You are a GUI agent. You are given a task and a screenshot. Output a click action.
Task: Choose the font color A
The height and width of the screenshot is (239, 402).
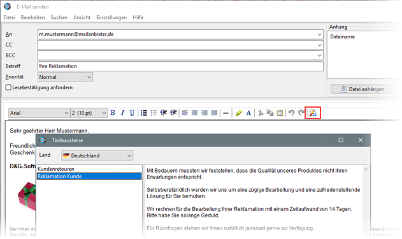[x=248, y=113]
